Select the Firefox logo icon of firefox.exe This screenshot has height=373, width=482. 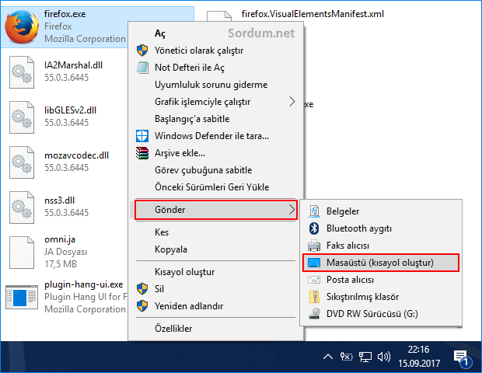22,26
